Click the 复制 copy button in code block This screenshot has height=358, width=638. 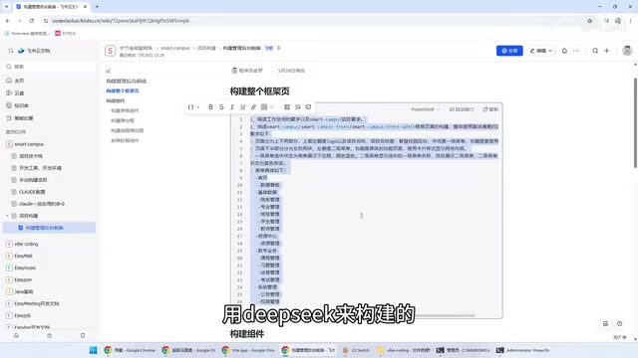[x=490, y=109]
